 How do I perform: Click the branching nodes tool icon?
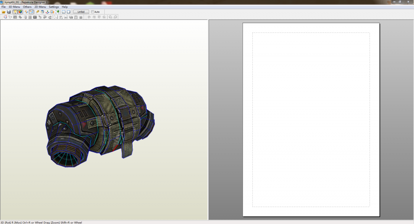tap(10, 17)
